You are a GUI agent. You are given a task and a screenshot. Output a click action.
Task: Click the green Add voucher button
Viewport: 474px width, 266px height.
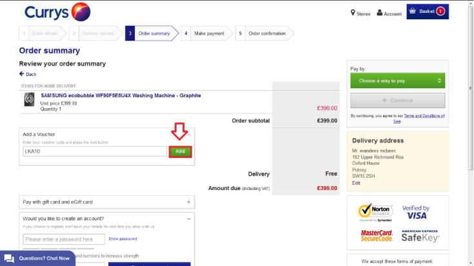coord(180,151)
